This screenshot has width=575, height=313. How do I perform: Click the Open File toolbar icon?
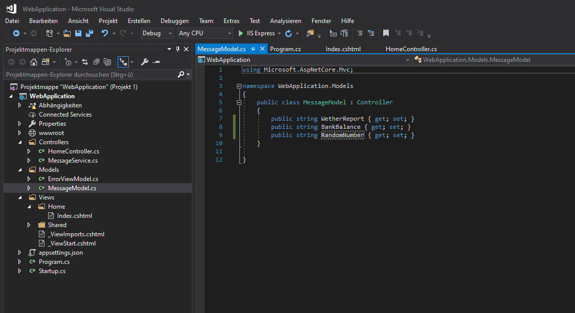[67, 33]
